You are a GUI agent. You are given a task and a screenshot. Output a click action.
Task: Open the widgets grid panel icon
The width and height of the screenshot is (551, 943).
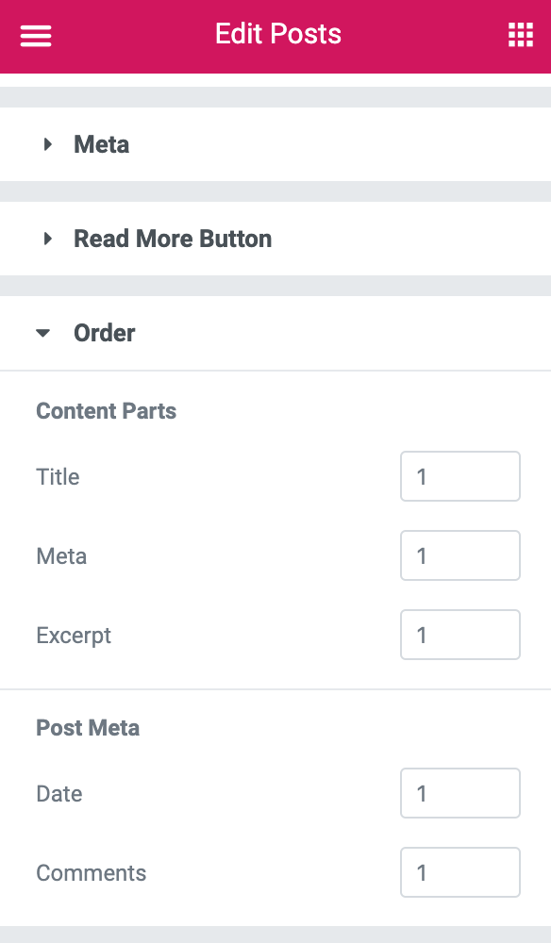(x=520, y=35)
